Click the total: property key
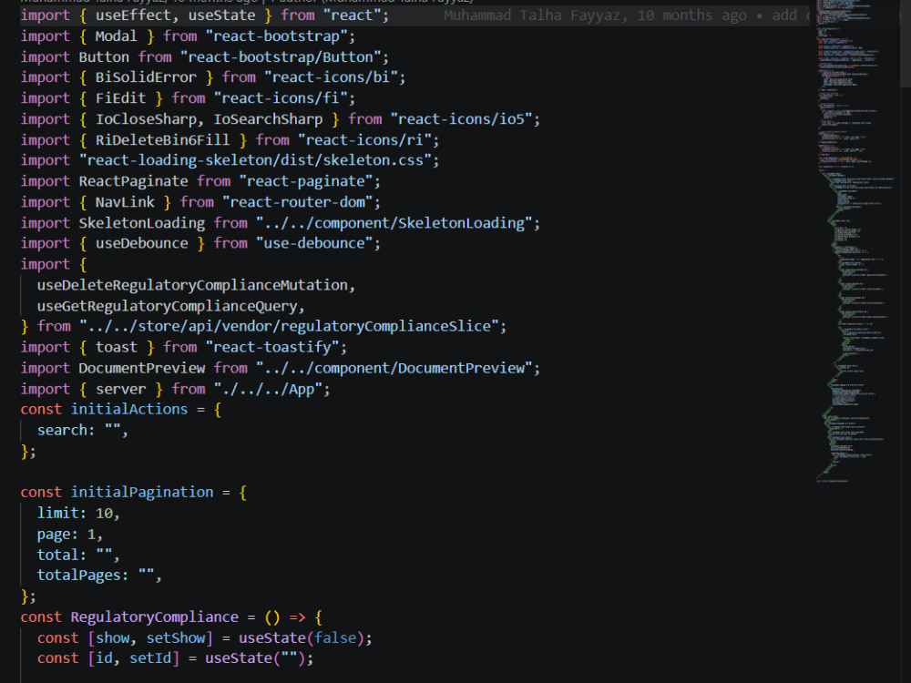Viewport: 911px width, 683px height. click(61, 556)
